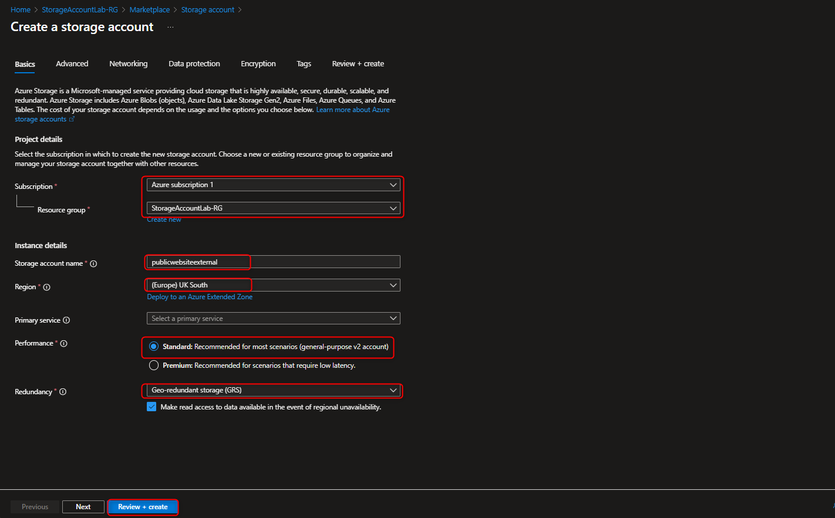Image resolution: width=835 pixels, height=518 pixels.
Task: Click the Review + create button
Action: point(143,506)
